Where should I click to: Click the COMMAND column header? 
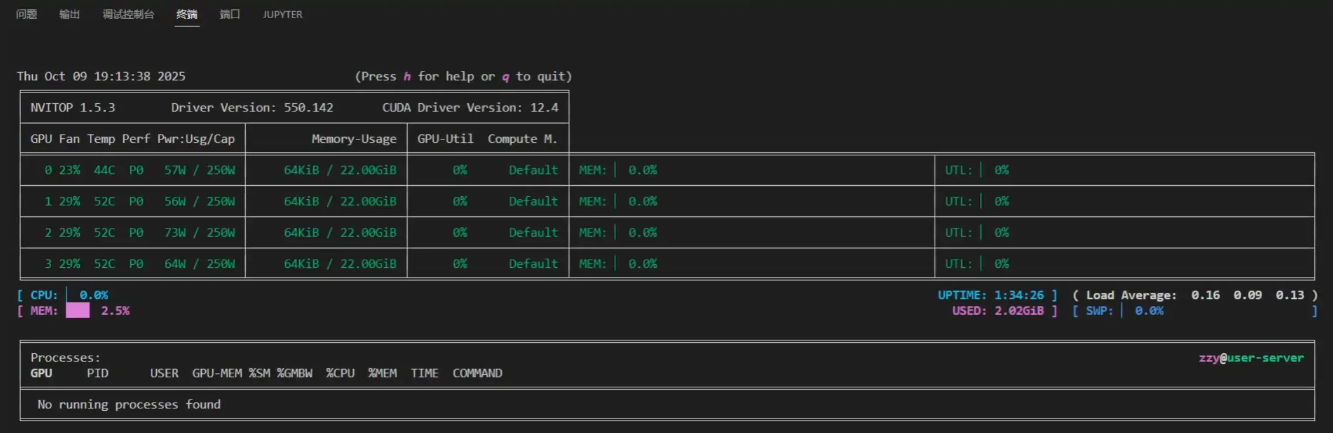(x=477, y=373)
